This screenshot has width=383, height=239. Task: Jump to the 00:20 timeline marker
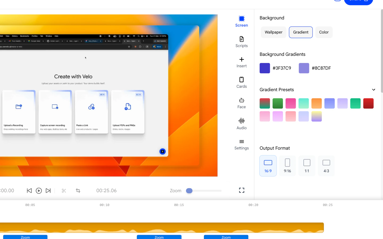[x=253, y=205]
